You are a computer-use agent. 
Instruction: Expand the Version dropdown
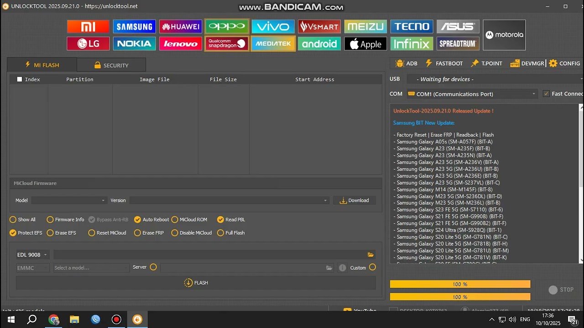click(229, 200)
